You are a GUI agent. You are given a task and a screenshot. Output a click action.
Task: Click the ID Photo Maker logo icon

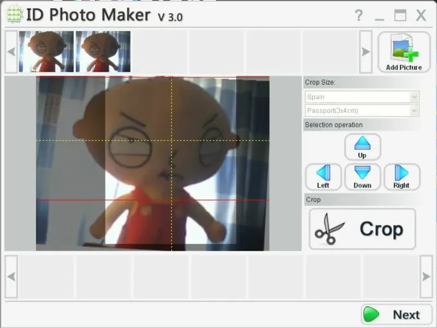(x=14, y=14)
